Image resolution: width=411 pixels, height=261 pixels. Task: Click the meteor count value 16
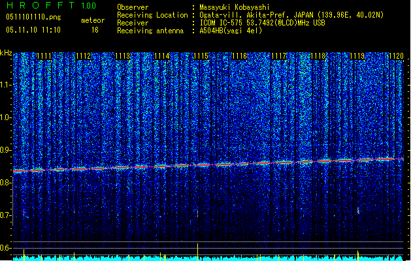coord(95,30)
